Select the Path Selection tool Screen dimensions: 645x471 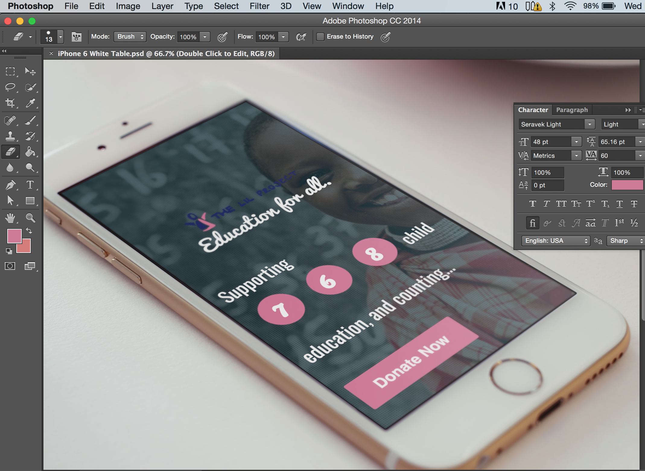tap(11, 200)
